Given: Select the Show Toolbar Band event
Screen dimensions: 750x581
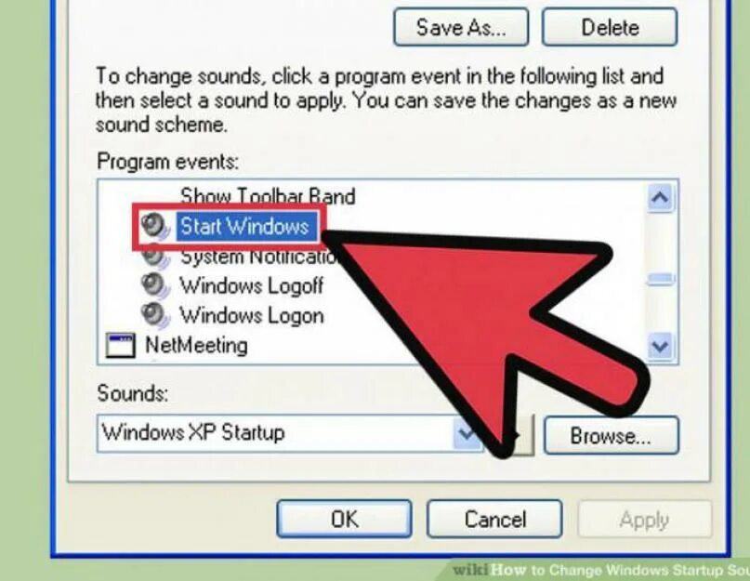Looking at the screenshot, I should (x=268, y=196).
